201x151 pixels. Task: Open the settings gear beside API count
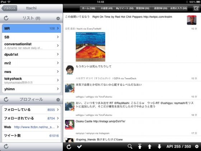coord(197,146)
